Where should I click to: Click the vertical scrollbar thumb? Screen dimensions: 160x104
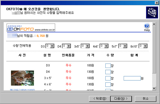click(x=154, y=50)
